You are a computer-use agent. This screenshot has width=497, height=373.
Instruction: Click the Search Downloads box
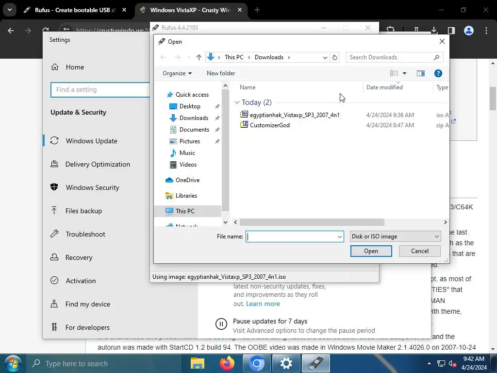[394, 57]
